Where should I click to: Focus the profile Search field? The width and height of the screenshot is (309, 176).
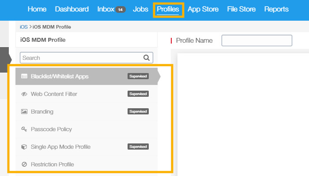tap(82, 58)
